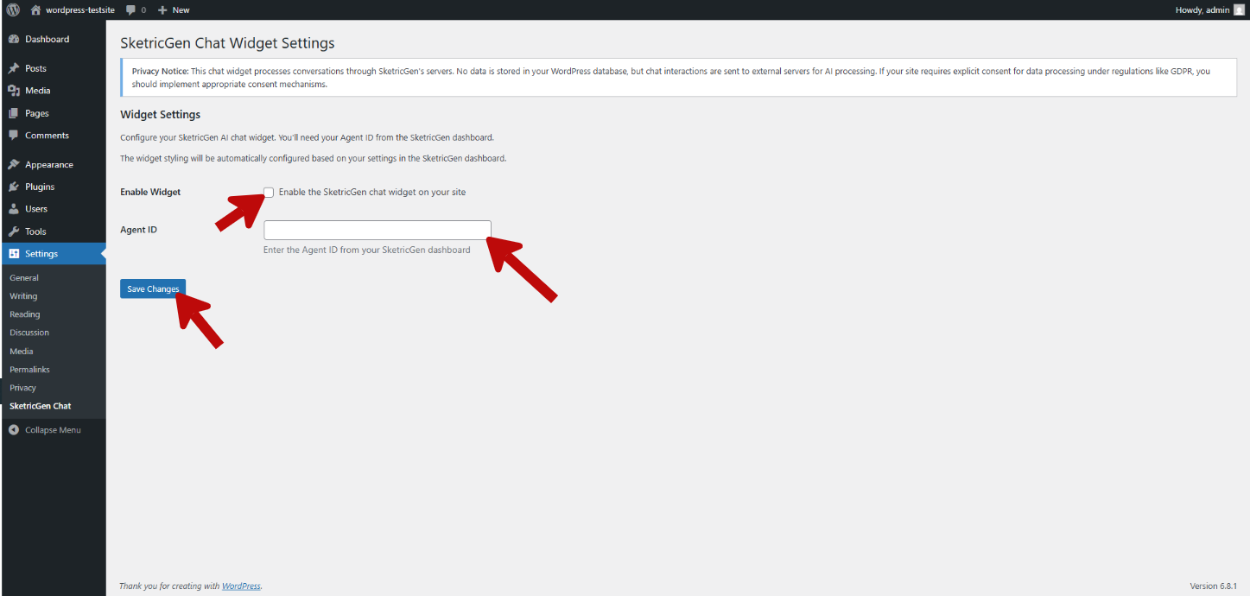
Task: Switch to the Permalinks settings page
Action: click(29, 369)
